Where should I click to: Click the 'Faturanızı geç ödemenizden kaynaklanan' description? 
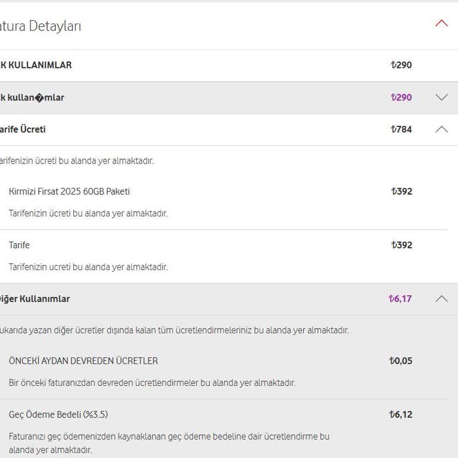click(169, 443)
